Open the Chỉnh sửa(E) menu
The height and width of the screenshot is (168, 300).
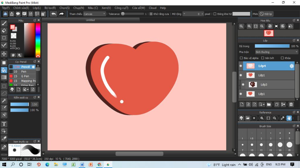21,8
